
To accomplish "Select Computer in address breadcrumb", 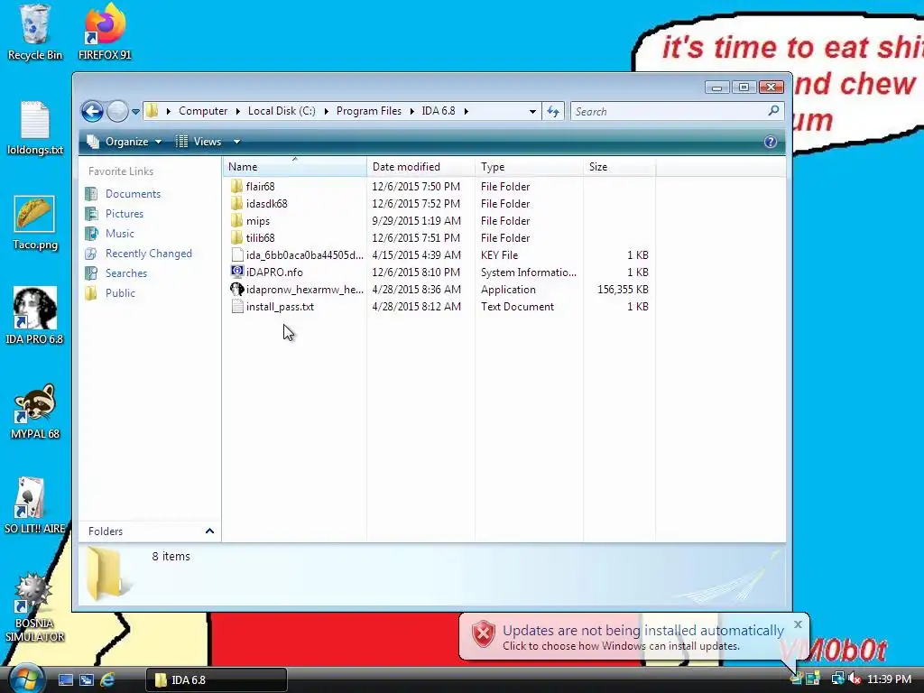I will point(203,111).
